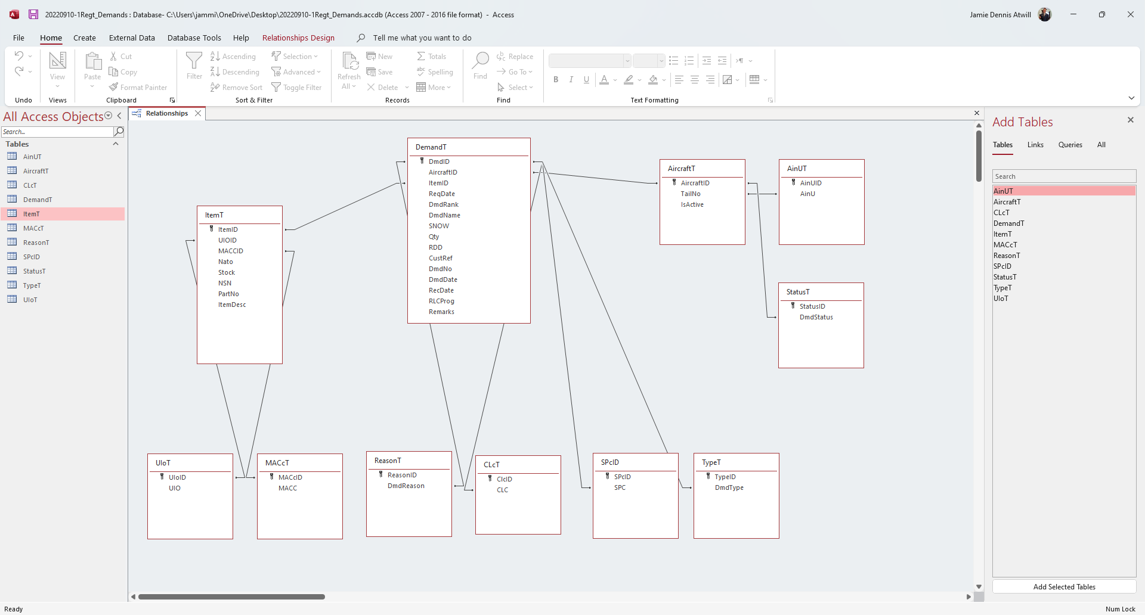Image resolution: width=1145 pixels, height=615 pixels.
Task: Toggle Bold text formatting
Action: tap(556, 80)
